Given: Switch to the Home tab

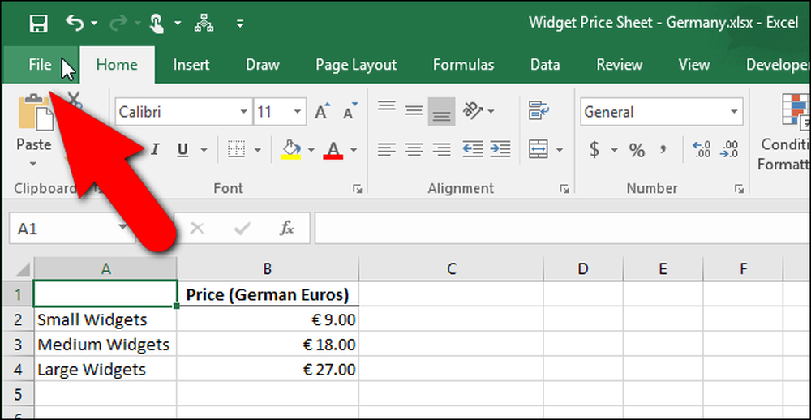Looking at the screenshot, I should (117, 65).
